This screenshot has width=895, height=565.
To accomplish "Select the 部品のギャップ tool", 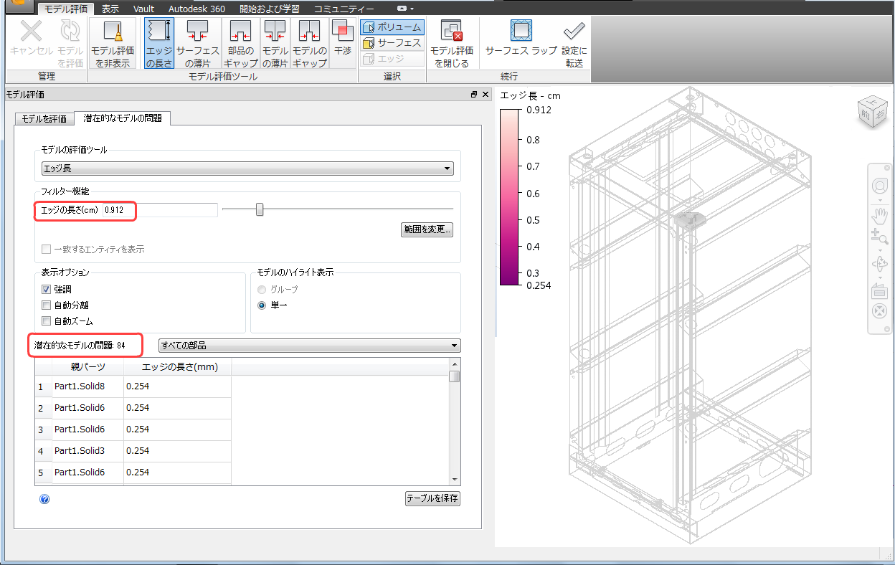I will point(240,42).
